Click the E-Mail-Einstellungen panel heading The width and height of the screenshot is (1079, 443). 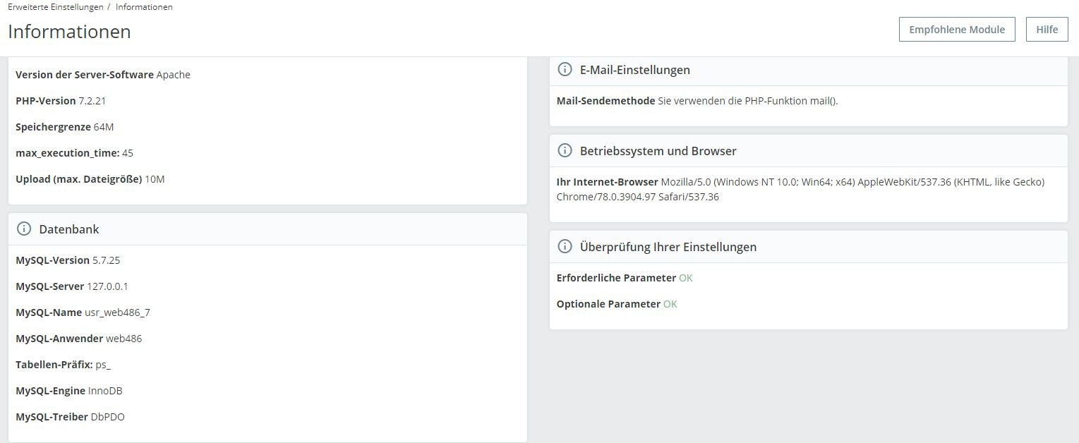[634, 70]
